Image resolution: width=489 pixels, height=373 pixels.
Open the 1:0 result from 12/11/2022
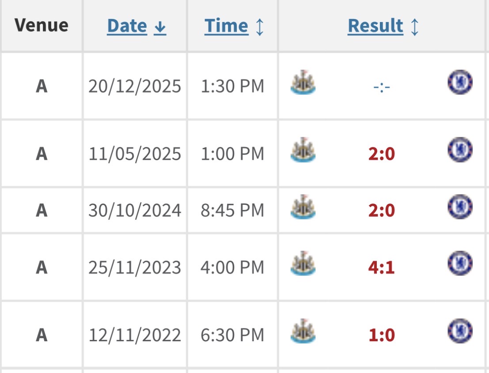[x=381, y=335]
